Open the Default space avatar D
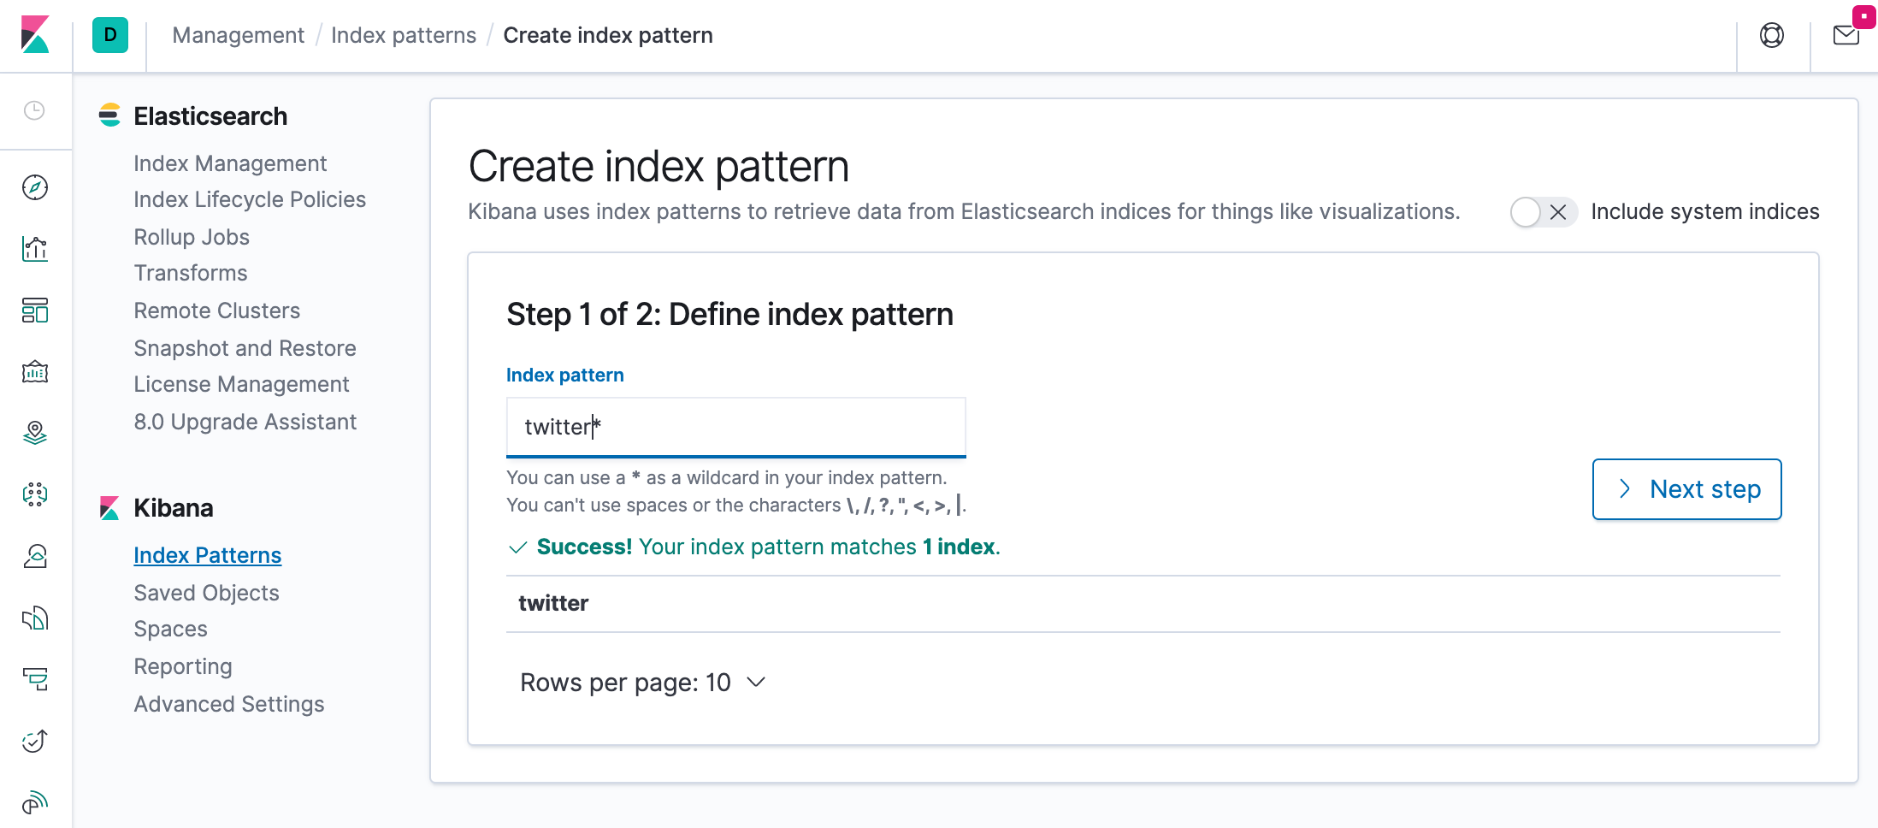1878x828 pixels. [x=110, y=35]
